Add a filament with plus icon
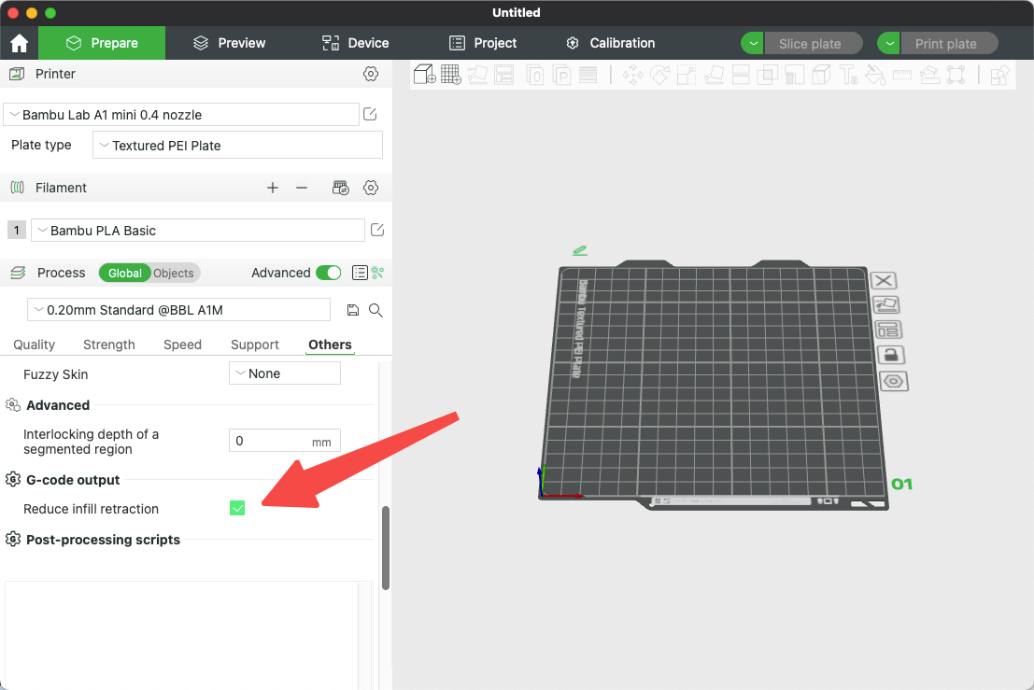The image size is (1034, 690). [273, 188]
